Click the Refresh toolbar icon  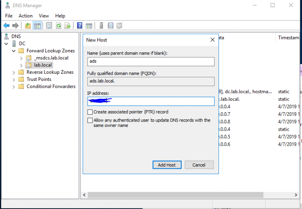tap(58, 26)
